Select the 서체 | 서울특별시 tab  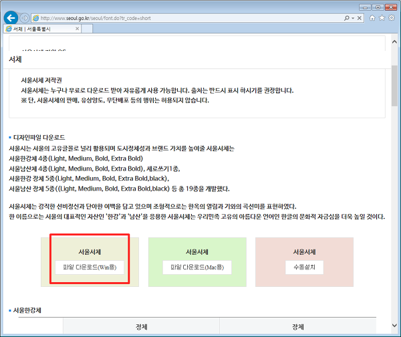(x=42, y=29)
